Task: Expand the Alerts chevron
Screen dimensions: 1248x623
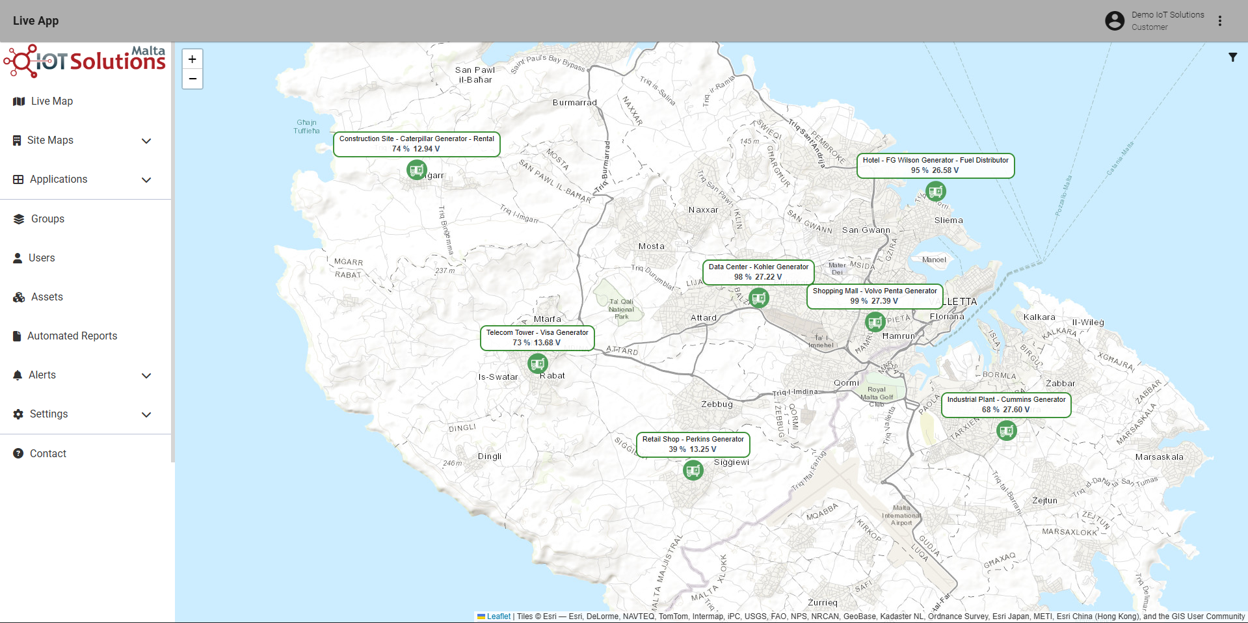Action: pos(146,375)
